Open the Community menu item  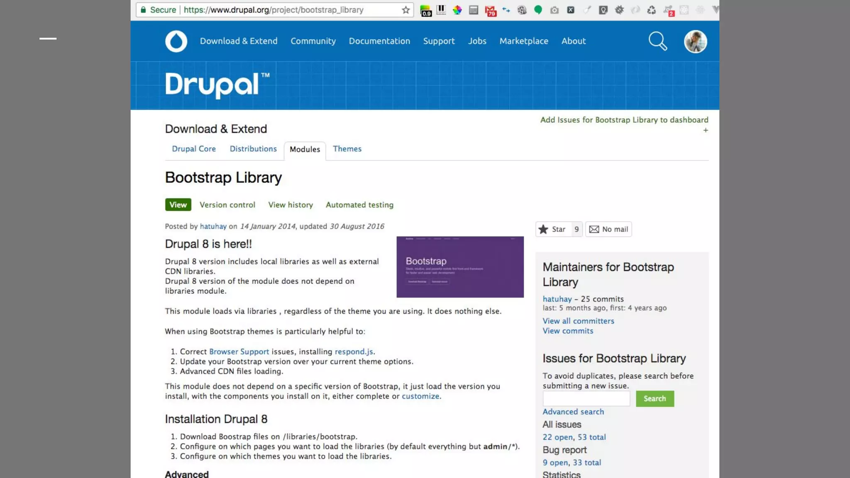[x=313, y=41]
